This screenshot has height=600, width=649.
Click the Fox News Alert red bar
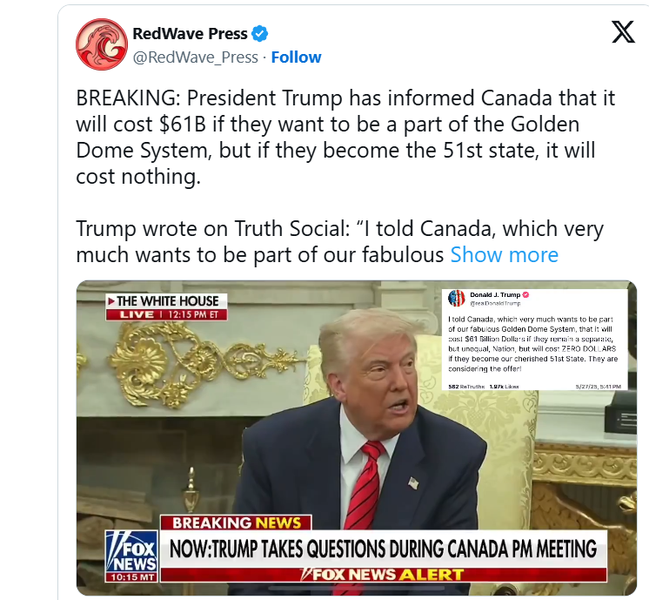pyautogui.click(x=384, y=575)
